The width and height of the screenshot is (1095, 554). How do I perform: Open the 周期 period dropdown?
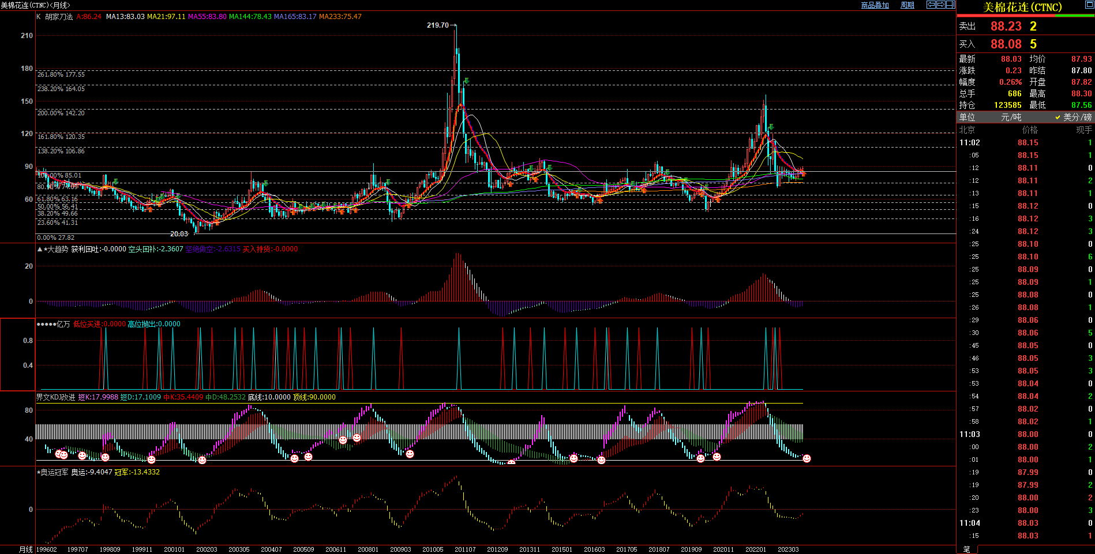pyautogui.click(x=907, y=5)
